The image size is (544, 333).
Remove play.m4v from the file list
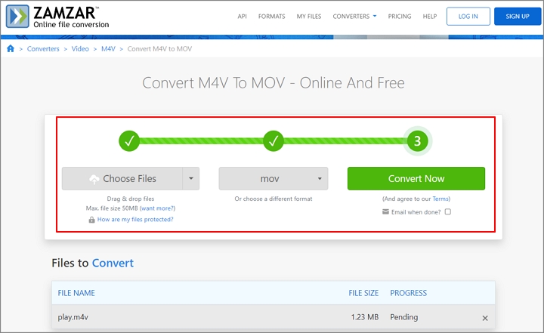[x=485, y=318]
